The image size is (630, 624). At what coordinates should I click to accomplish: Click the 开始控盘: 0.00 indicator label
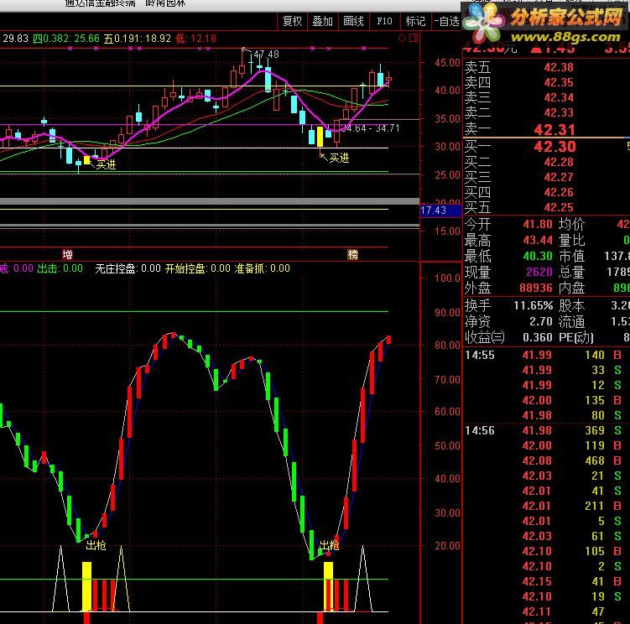pos(197,268)
